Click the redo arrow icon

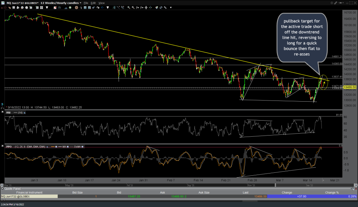98,7
